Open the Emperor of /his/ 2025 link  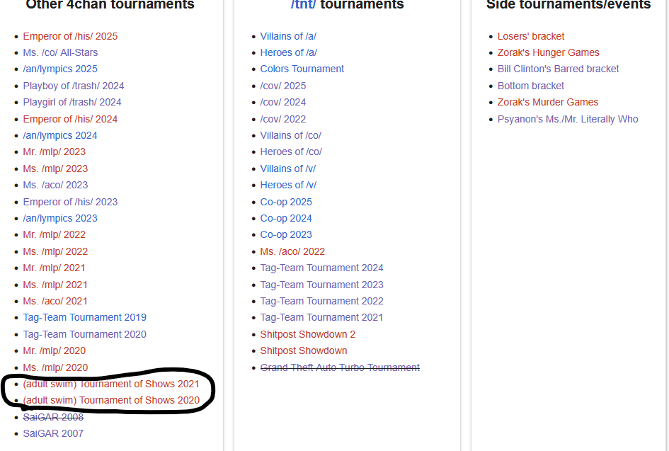70,36
